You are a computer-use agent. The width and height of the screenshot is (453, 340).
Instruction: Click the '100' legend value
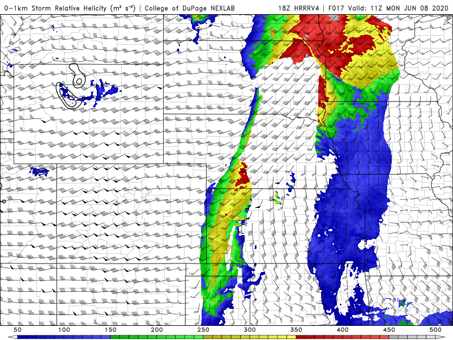tap(64, 330)
